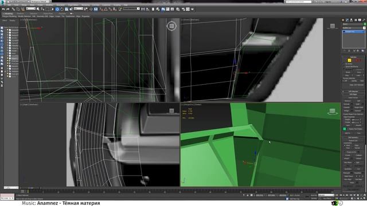Select the Select and Link tool
Image resolution: width=367 pixels, height=206 pixels.
coord(13,9)
